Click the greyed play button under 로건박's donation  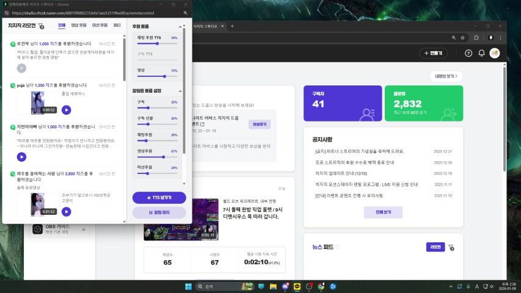coord(21,68)
